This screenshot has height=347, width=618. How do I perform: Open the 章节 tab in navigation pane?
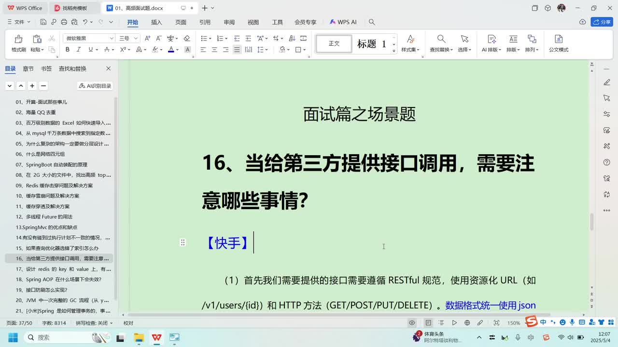[x=28, y=69]
